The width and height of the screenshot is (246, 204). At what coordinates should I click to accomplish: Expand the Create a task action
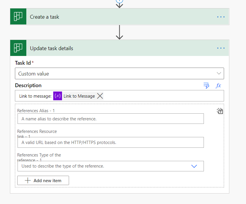(117, 17)
